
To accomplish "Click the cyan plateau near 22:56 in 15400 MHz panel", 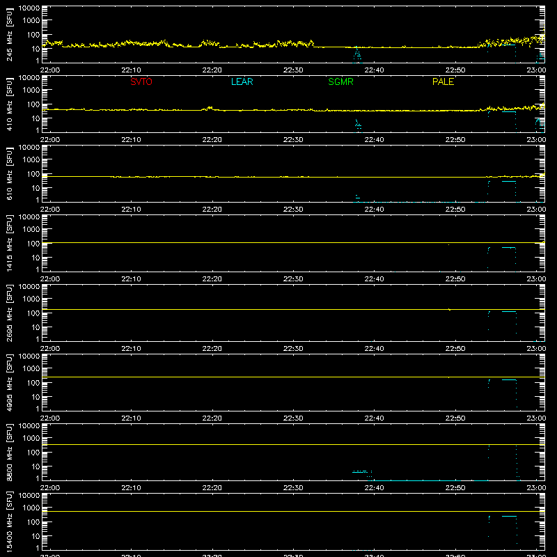I will 509,516.
